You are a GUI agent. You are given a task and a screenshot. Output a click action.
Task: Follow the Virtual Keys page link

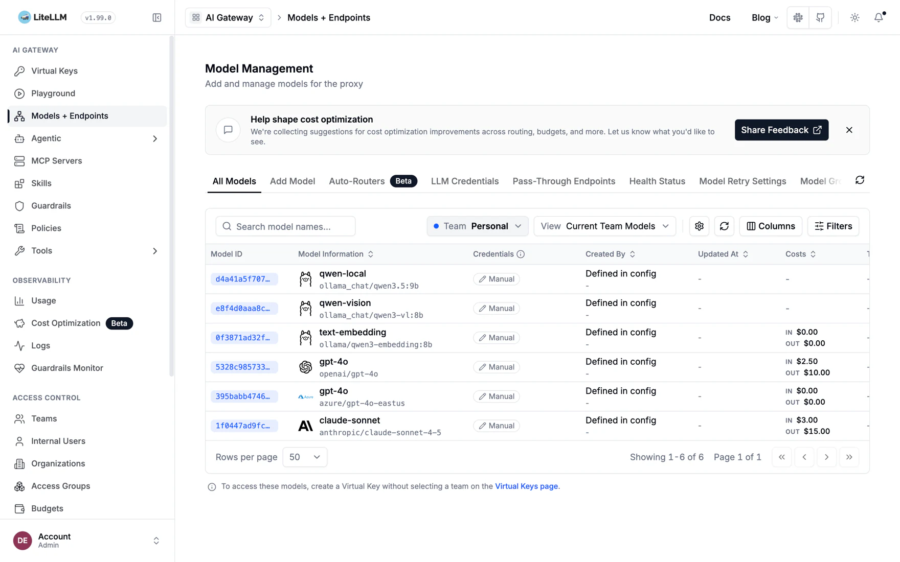[x=526, y=486]
